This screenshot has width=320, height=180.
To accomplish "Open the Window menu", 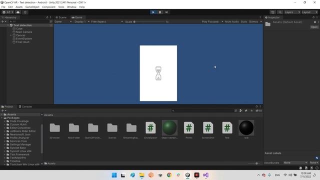I will (x=71, y=7).
